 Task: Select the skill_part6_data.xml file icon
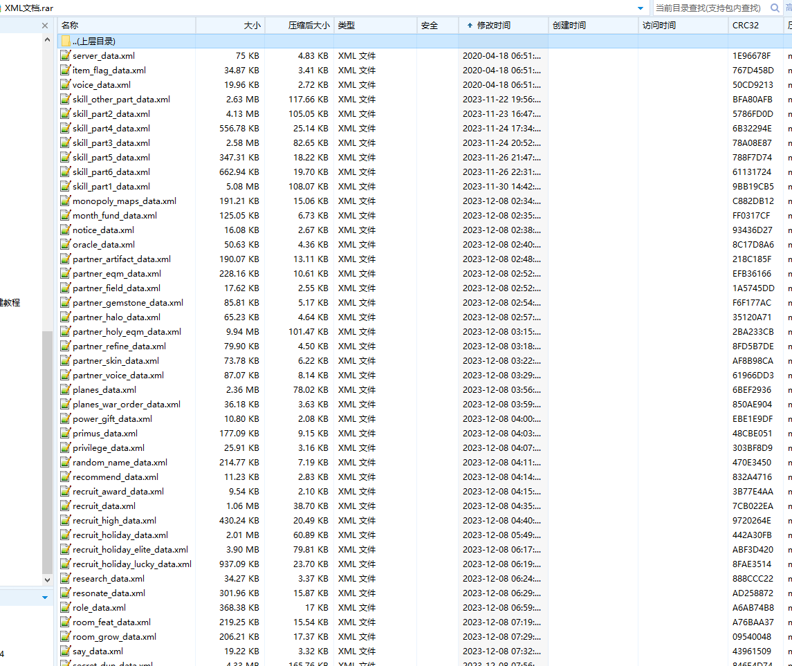pos(66,172)
